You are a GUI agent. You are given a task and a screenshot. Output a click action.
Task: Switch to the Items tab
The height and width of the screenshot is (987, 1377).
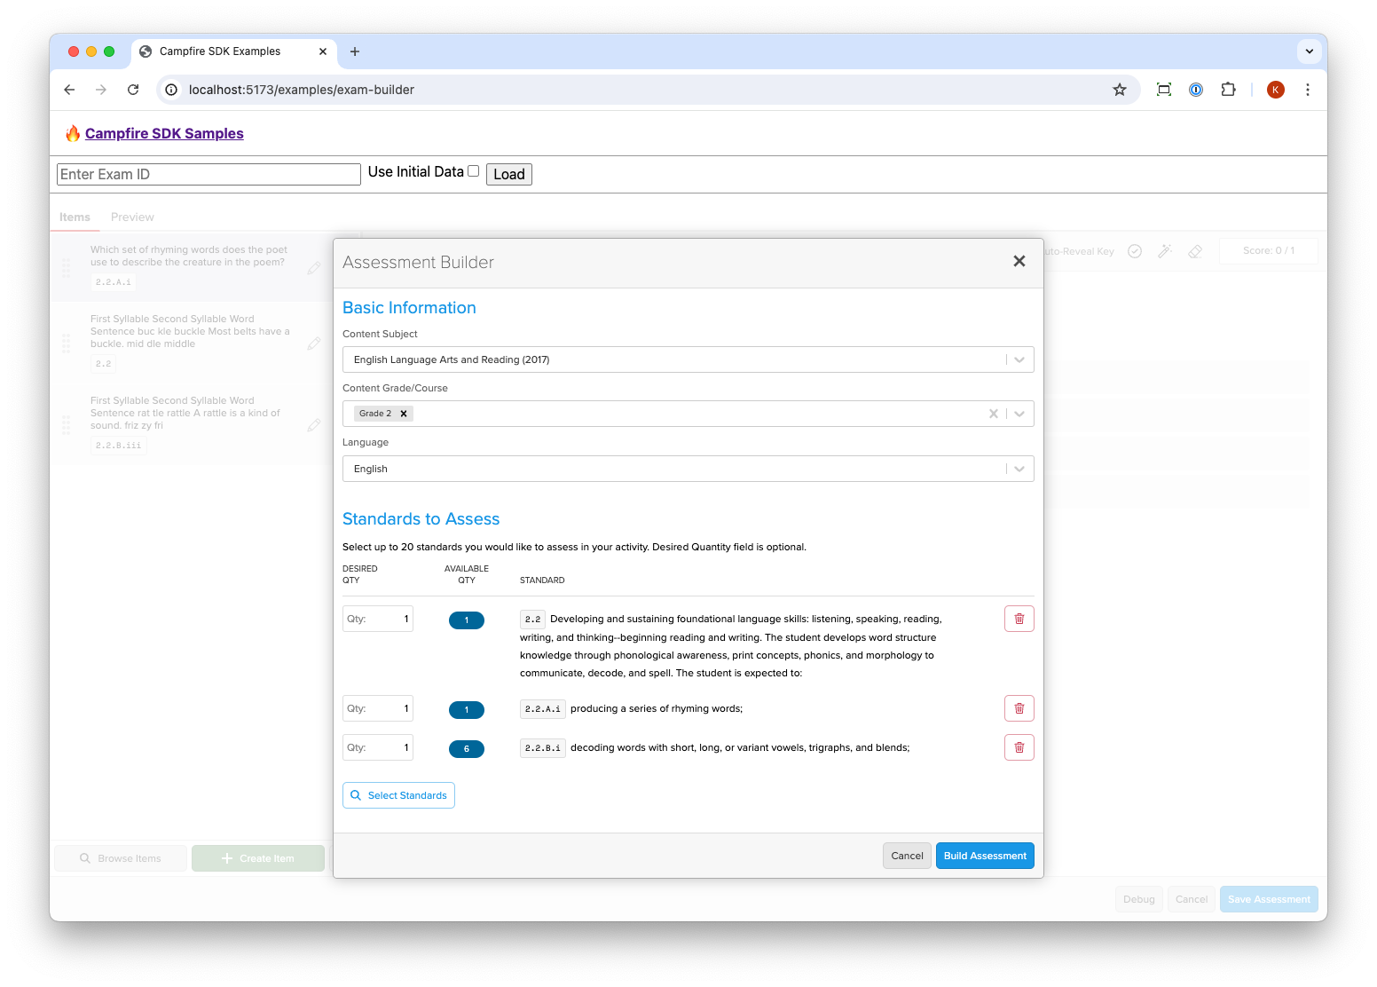tap(75, 217)
